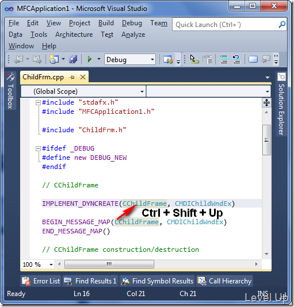294x307 pixels.
Task: Click the vertical scrollbar down arrow
Action: [x=266, y=254]
